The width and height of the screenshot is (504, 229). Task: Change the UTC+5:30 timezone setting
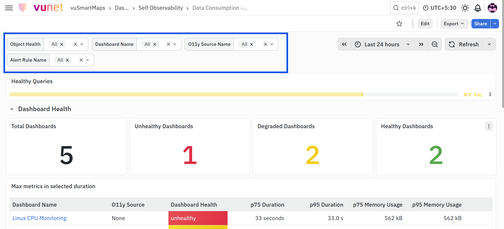click(x=440, y=8)
